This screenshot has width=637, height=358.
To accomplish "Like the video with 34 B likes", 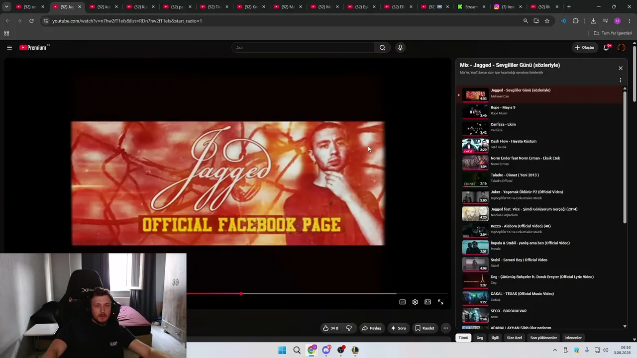I will coord(330,328).
